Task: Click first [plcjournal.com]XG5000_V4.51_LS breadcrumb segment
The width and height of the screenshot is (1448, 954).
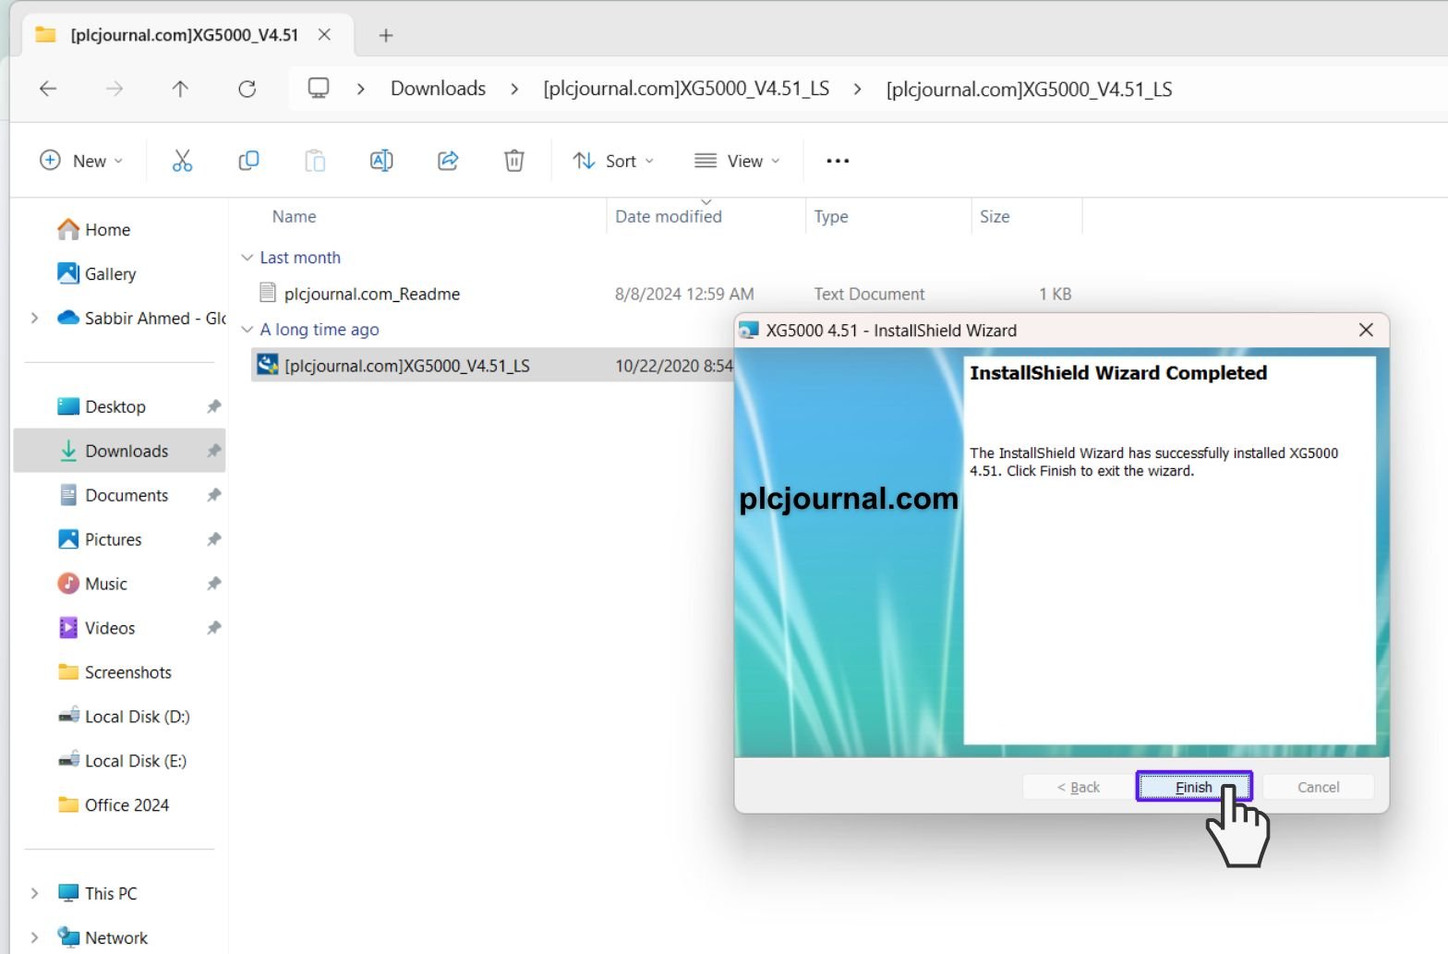Action: tap(686, 89)
